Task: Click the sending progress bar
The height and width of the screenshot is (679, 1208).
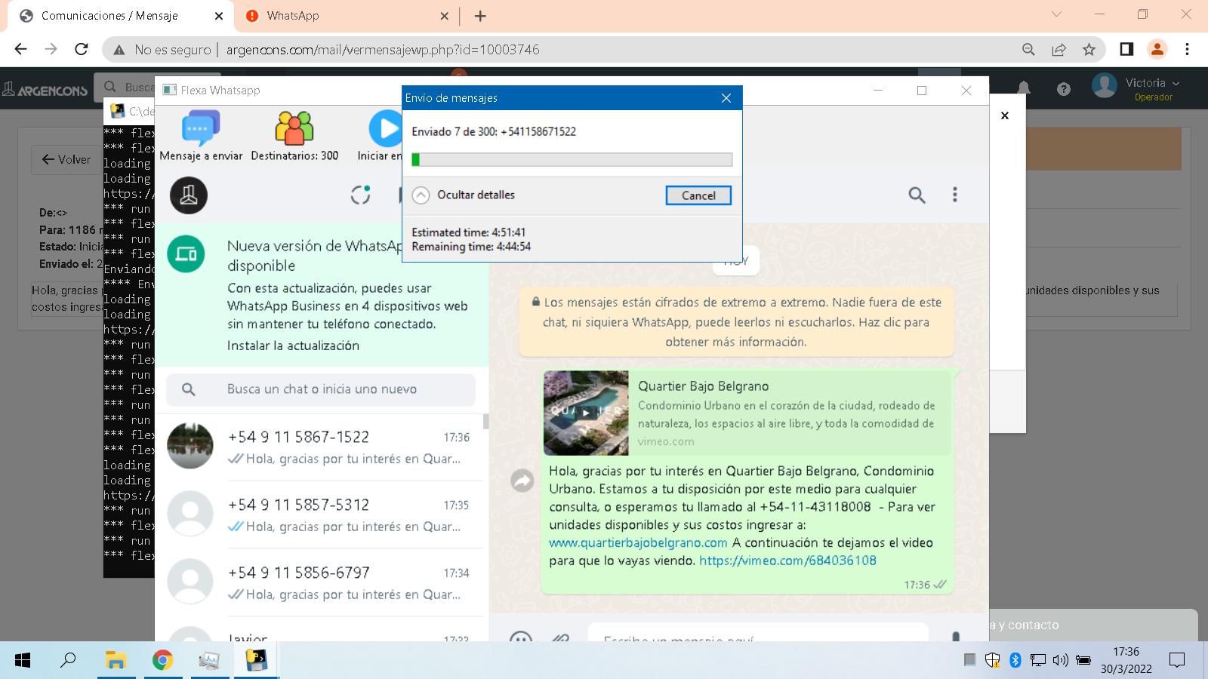Action: click(x=572, y=159)
